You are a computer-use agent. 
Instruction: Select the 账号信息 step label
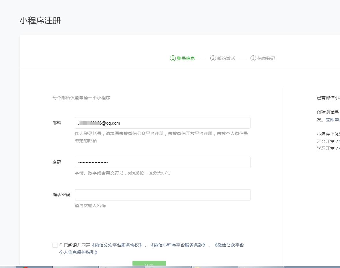click(186, 58)
